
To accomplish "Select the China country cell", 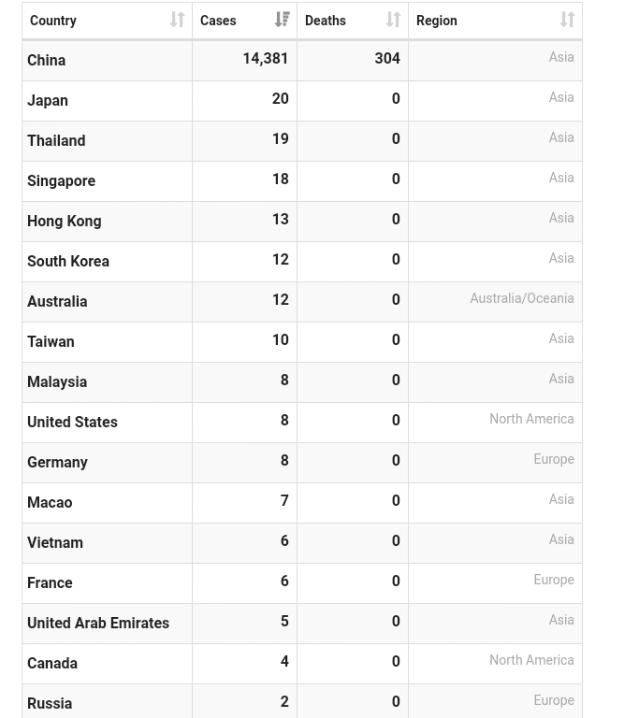I will [47, 61].
